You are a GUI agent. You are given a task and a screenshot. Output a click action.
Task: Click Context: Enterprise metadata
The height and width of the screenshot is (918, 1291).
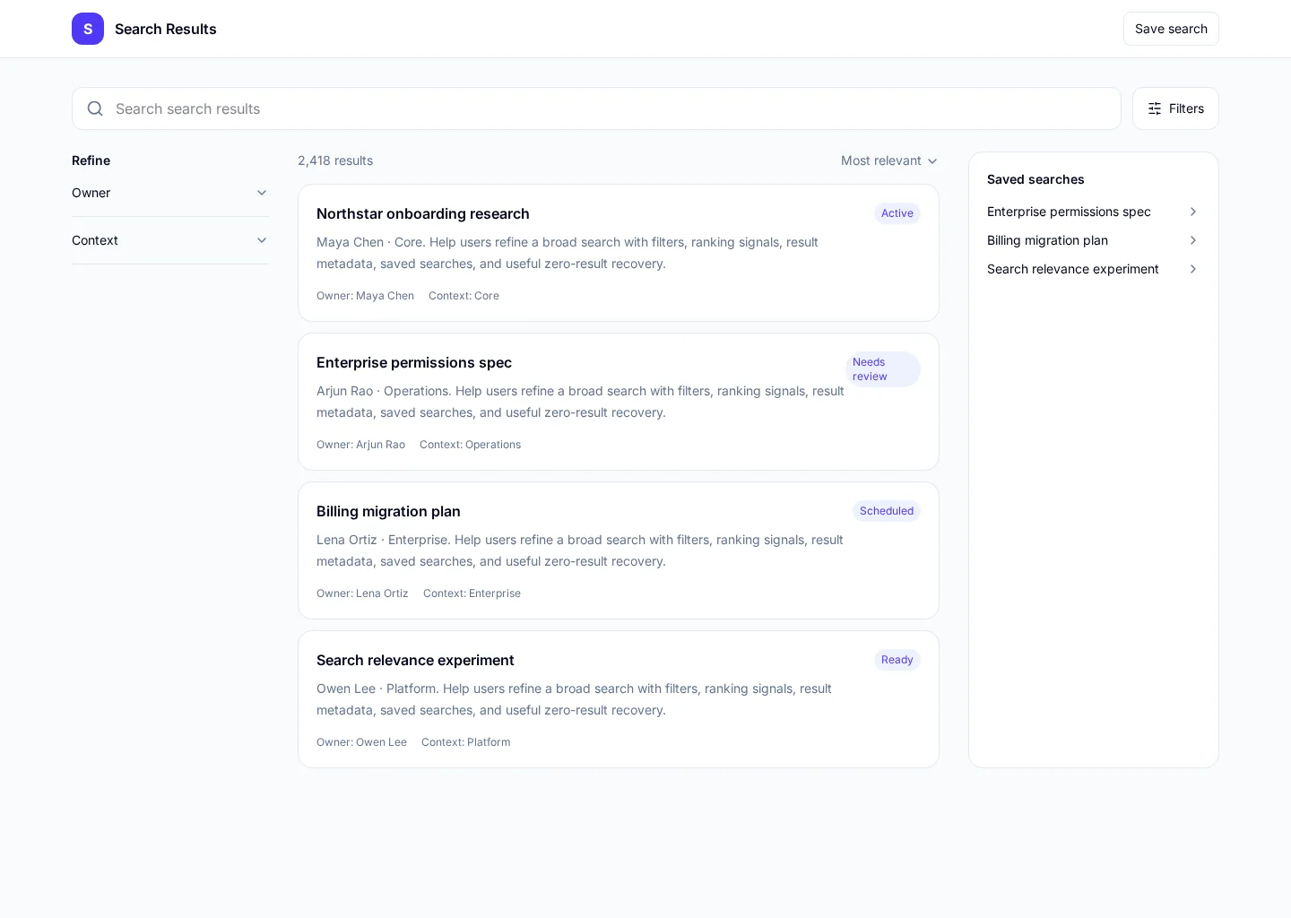point(472,593)
